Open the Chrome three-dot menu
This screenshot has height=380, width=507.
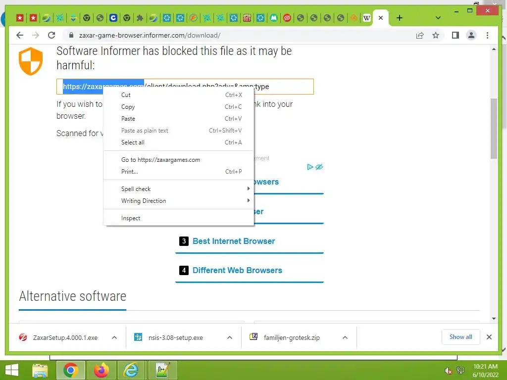tap(487, 35)
